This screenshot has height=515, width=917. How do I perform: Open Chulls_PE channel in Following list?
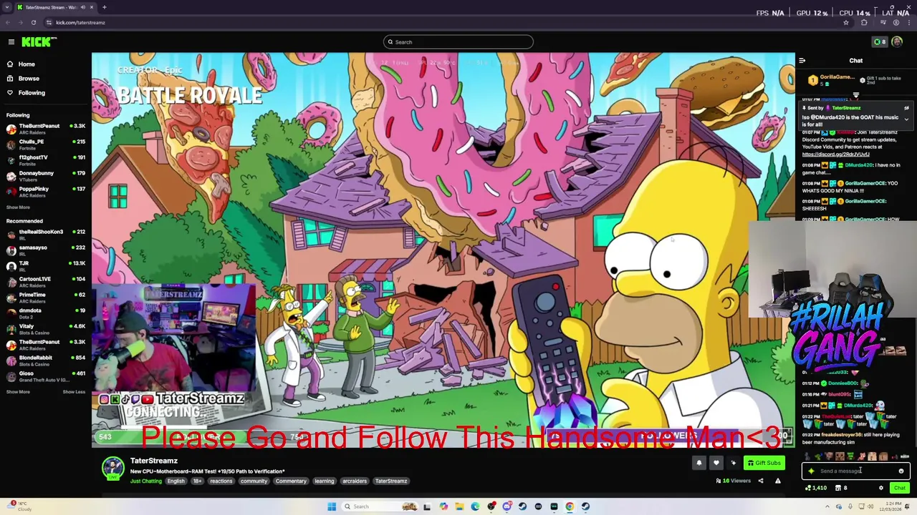(44, 144)
